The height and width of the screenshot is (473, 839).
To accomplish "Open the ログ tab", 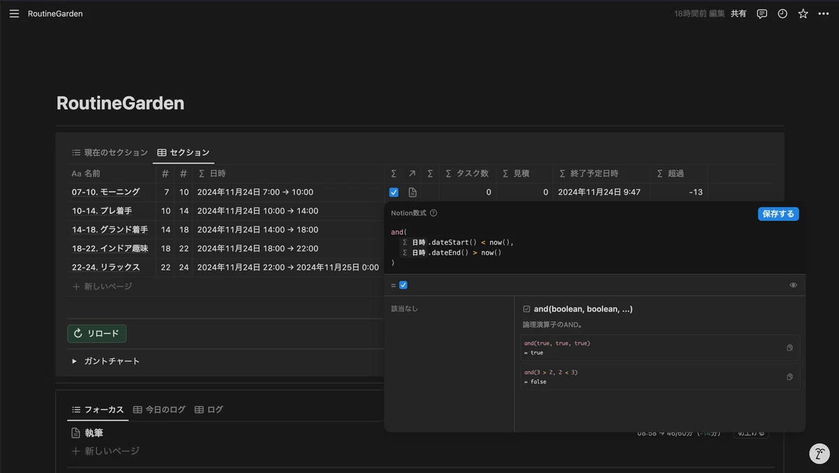I will coord(209,409).
